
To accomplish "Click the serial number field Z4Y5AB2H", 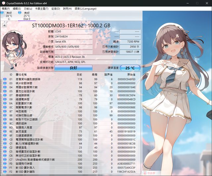I will (73, 36).
